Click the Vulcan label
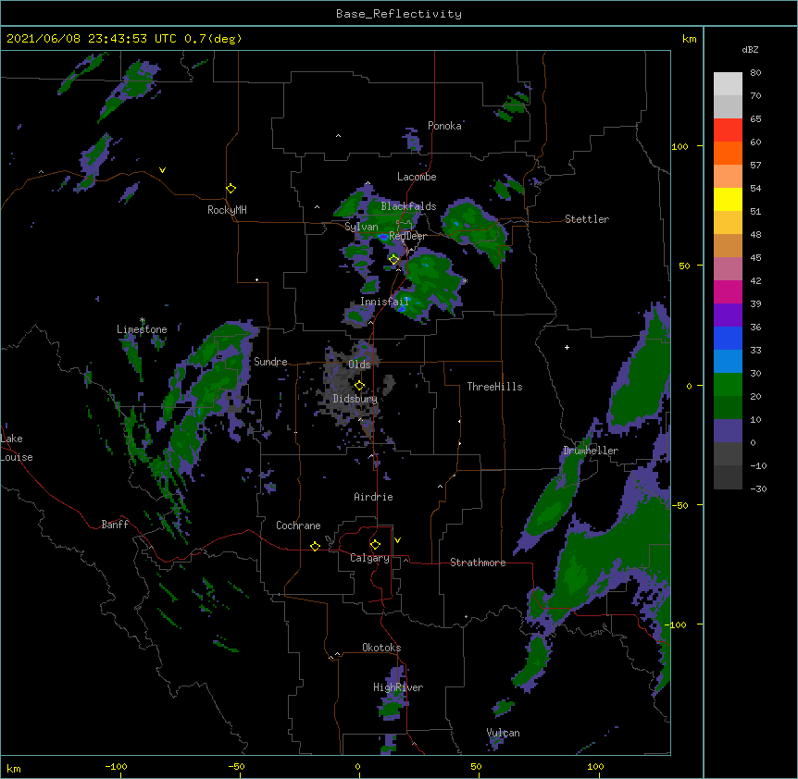 click(x=503, y=733)
